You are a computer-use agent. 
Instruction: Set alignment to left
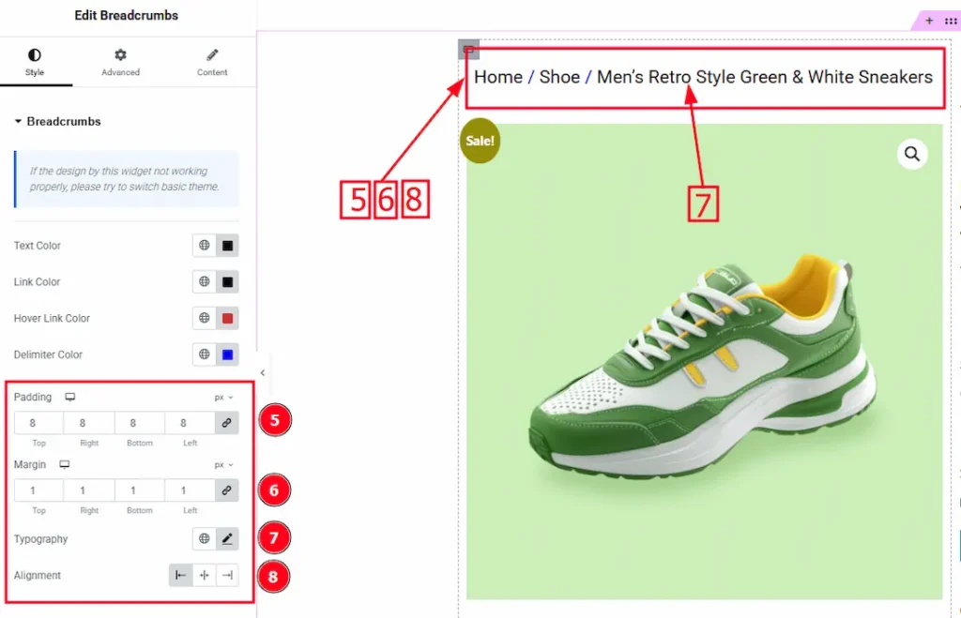[181, 576]
